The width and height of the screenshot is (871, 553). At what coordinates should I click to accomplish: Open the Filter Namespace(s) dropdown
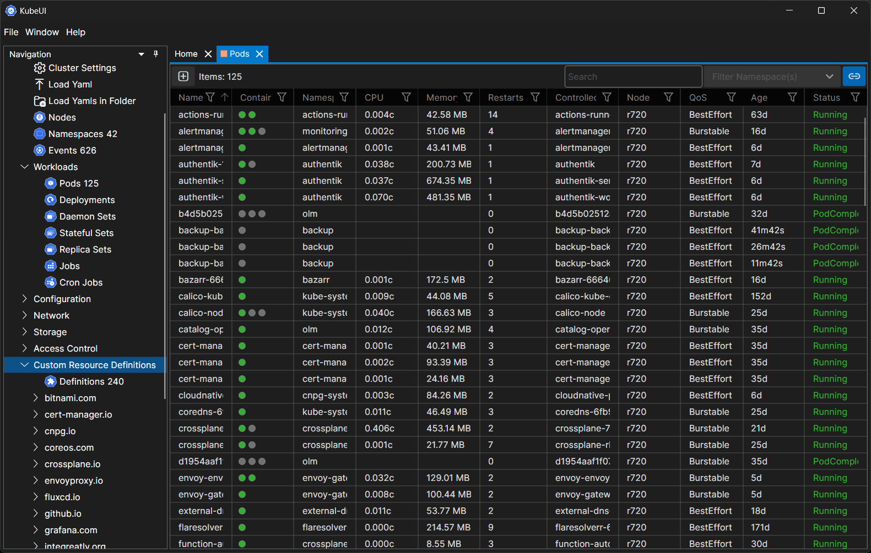pyautogui.click(x=772, y=76)
